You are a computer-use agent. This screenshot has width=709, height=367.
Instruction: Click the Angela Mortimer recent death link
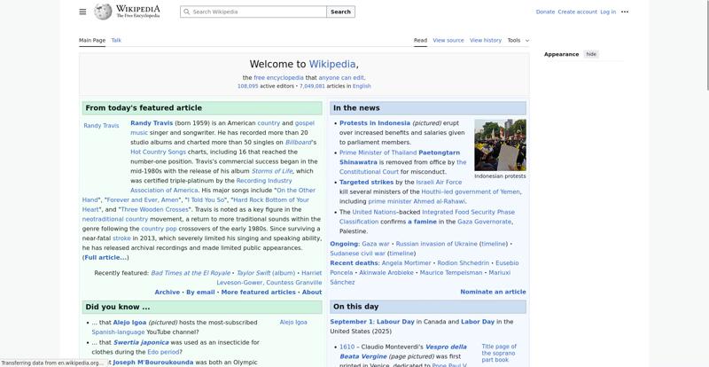[x=406, y=263]
